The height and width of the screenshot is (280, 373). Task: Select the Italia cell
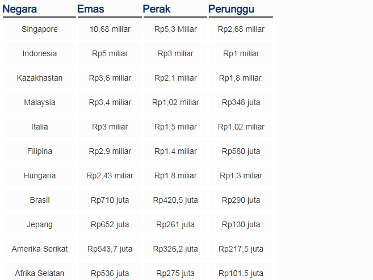point(40,127)
